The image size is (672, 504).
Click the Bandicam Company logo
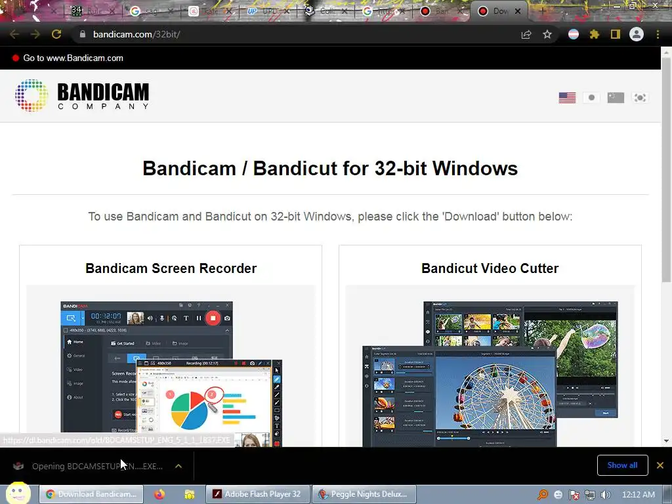(82, 95)
